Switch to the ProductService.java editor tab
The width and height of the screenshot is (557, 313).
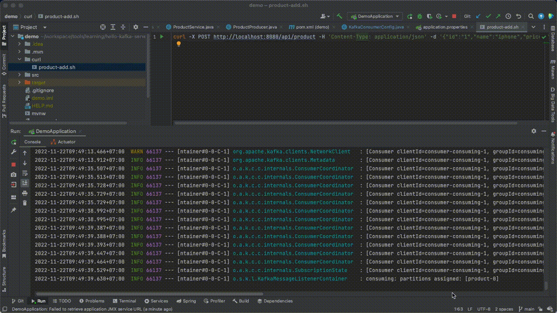coord(190,27)
